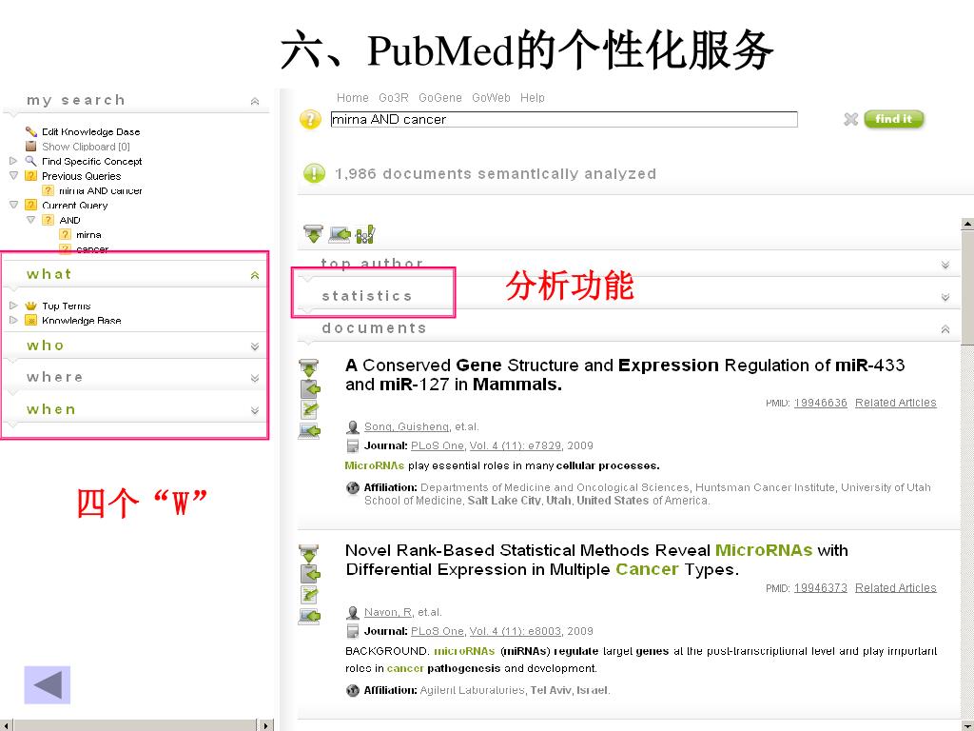Click the download icon of the Rank-Based Methods article

tap(309, 553)
